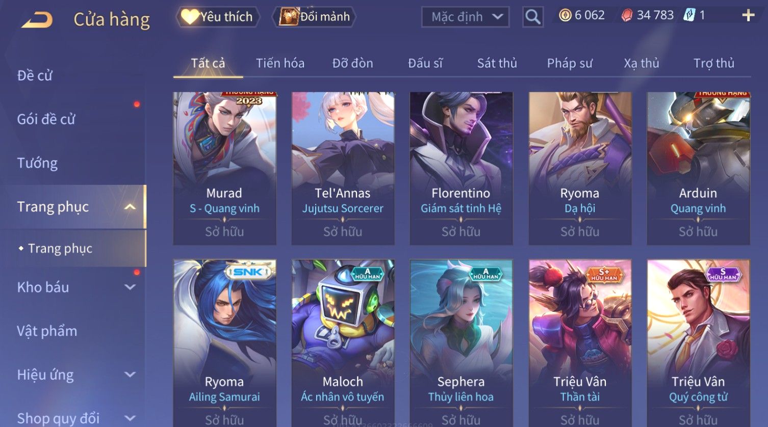Select Tel'Annas Jujutsu Sorcerer skin card

343,168
